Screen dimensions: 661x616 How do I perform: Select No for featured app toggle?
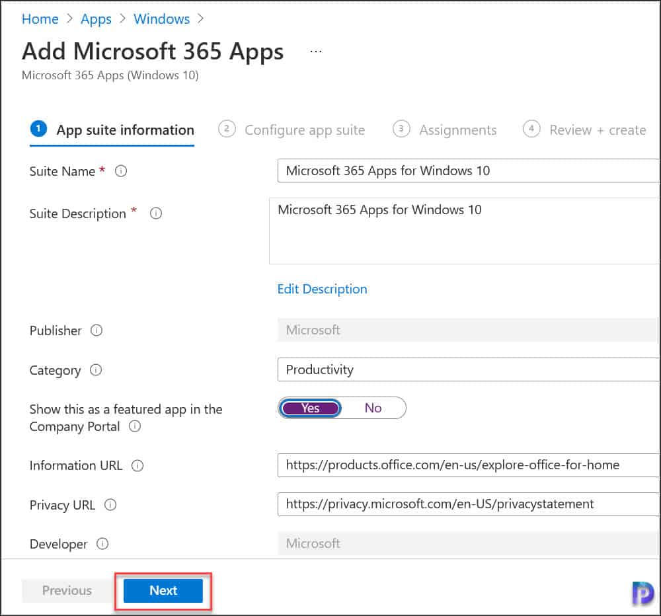pyautogui.click(x=373, y=408)
